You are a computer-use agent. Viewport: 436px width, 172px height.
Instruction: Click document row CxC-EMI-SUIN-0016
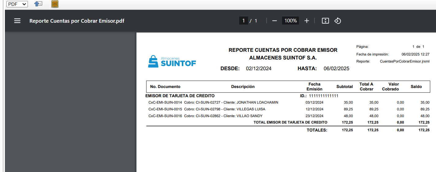165,116
